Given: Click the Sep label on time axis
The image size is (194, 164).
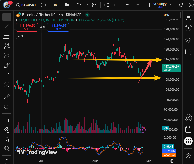Looking at the screenshot, I should click(149, 161).
